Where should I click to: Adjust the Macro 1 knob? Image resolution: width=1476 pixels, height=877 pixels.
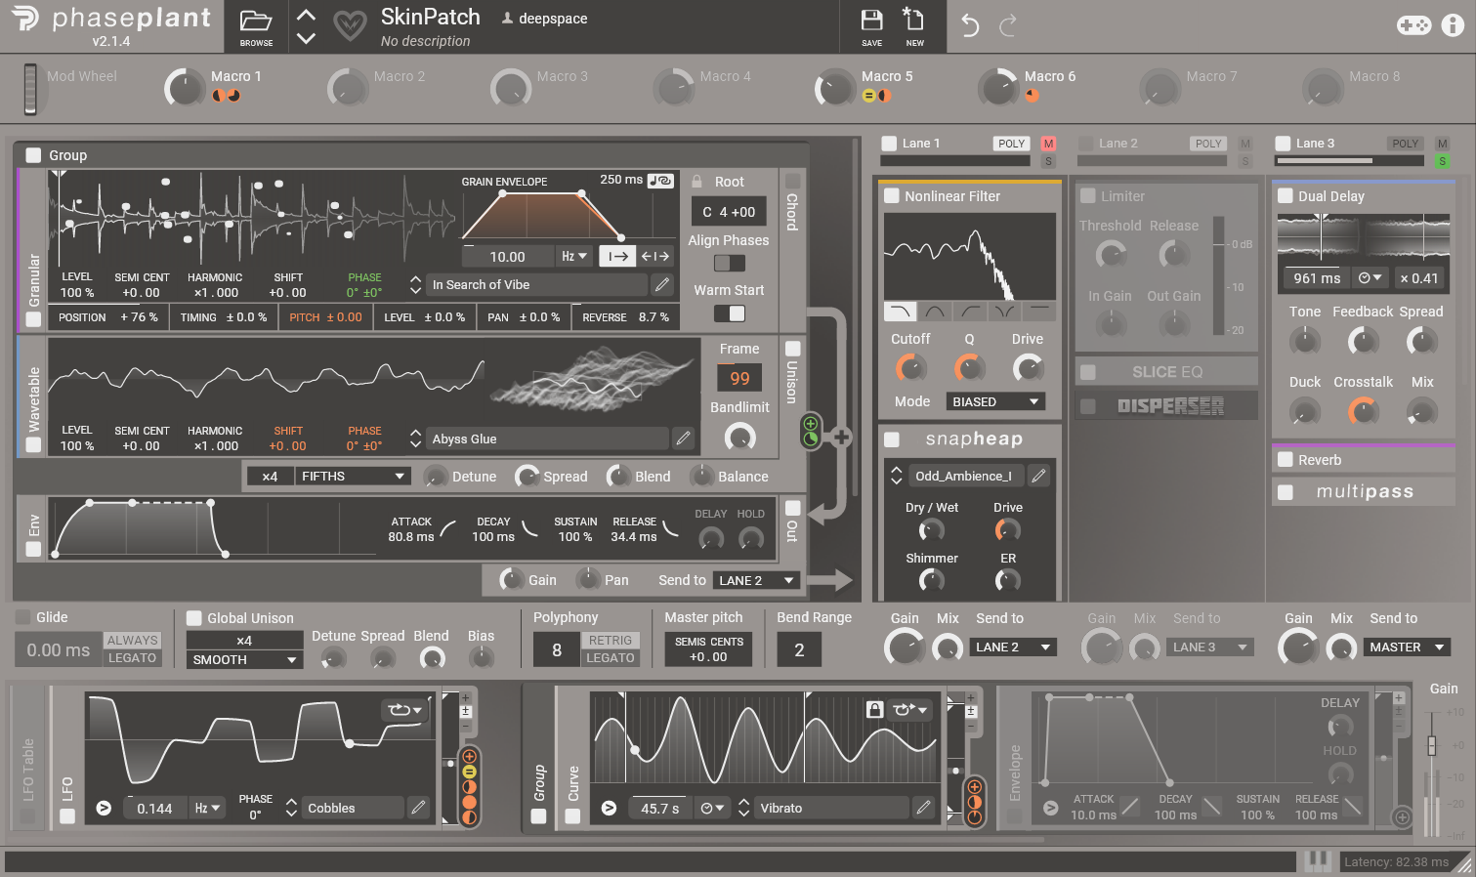click(185, 88)
